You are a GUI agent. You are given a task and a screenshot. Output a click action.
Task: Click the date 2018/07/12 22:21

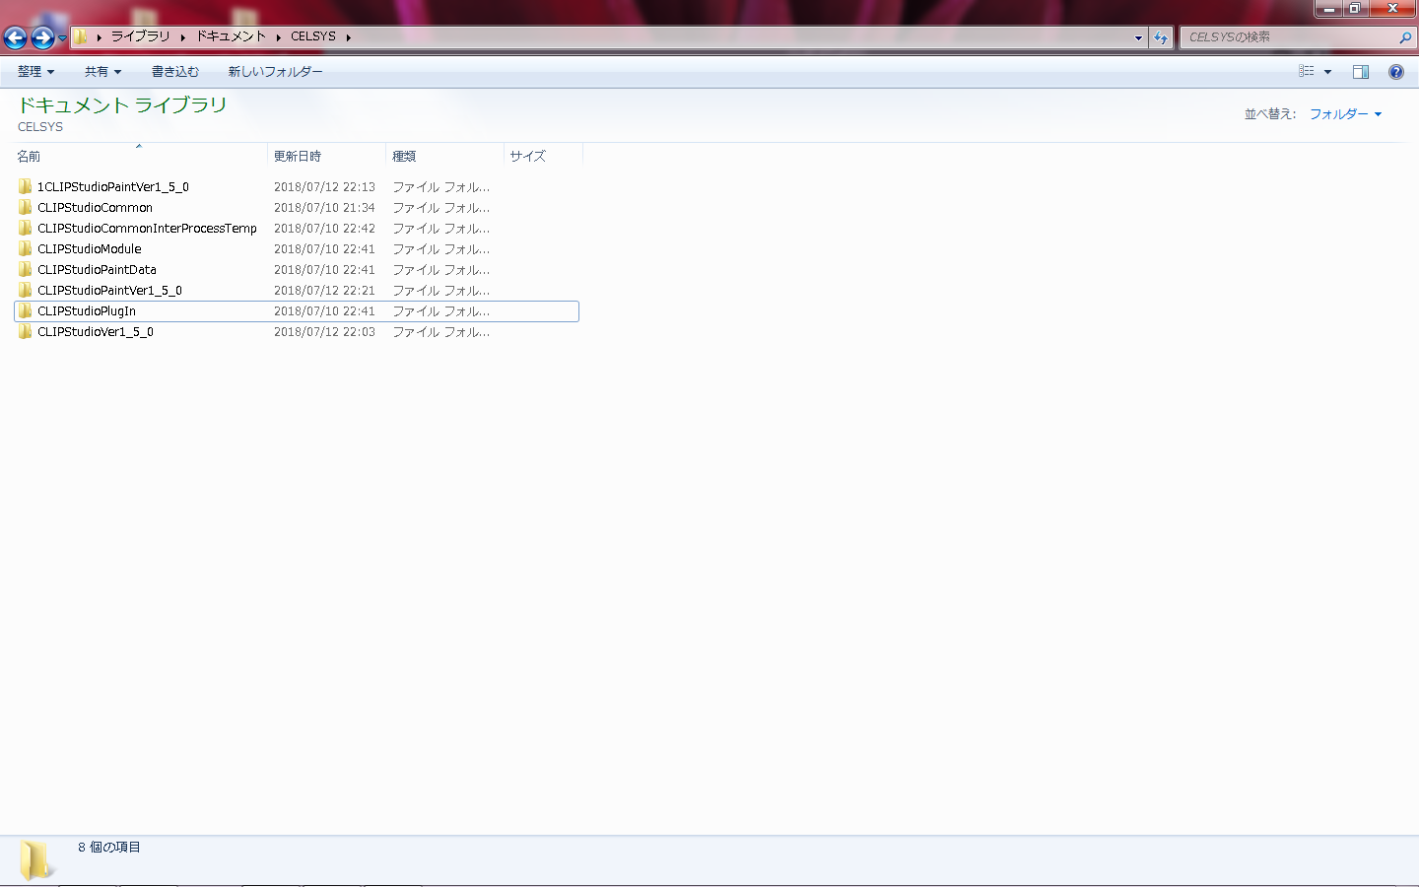(x=324, y=291)
